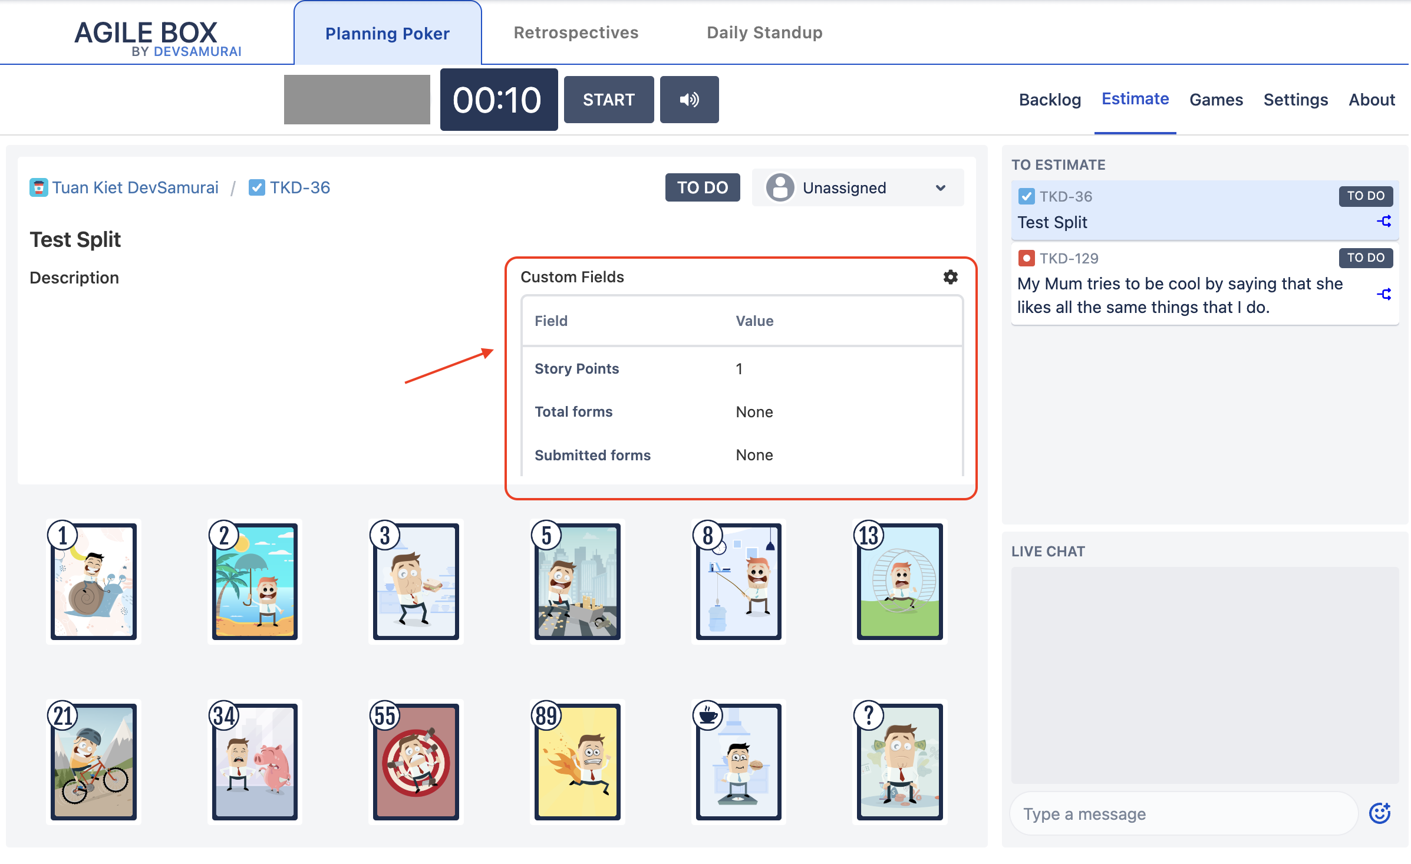Click the TO DO badge on TKD-36 item

1366,196
